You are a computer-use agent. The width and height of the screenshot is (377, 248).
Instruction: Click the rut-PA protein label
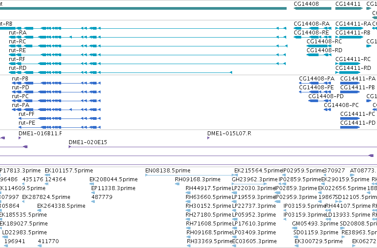click(20, 105)
